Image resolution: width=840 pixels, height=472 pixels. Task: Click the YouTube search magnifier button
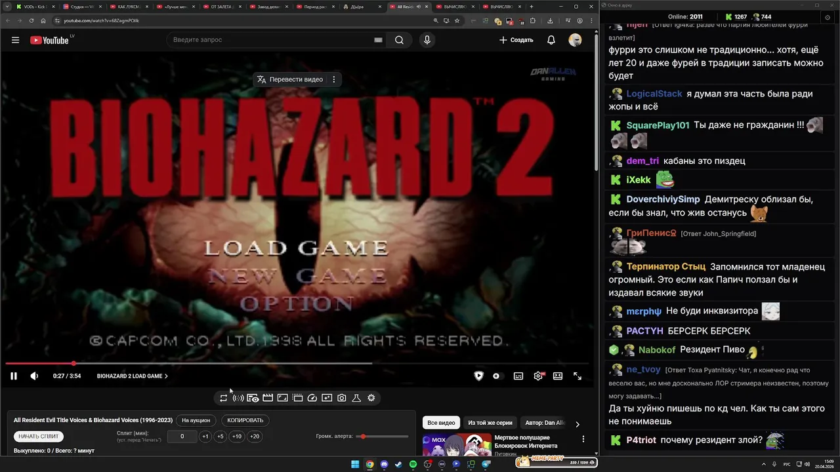399,40
